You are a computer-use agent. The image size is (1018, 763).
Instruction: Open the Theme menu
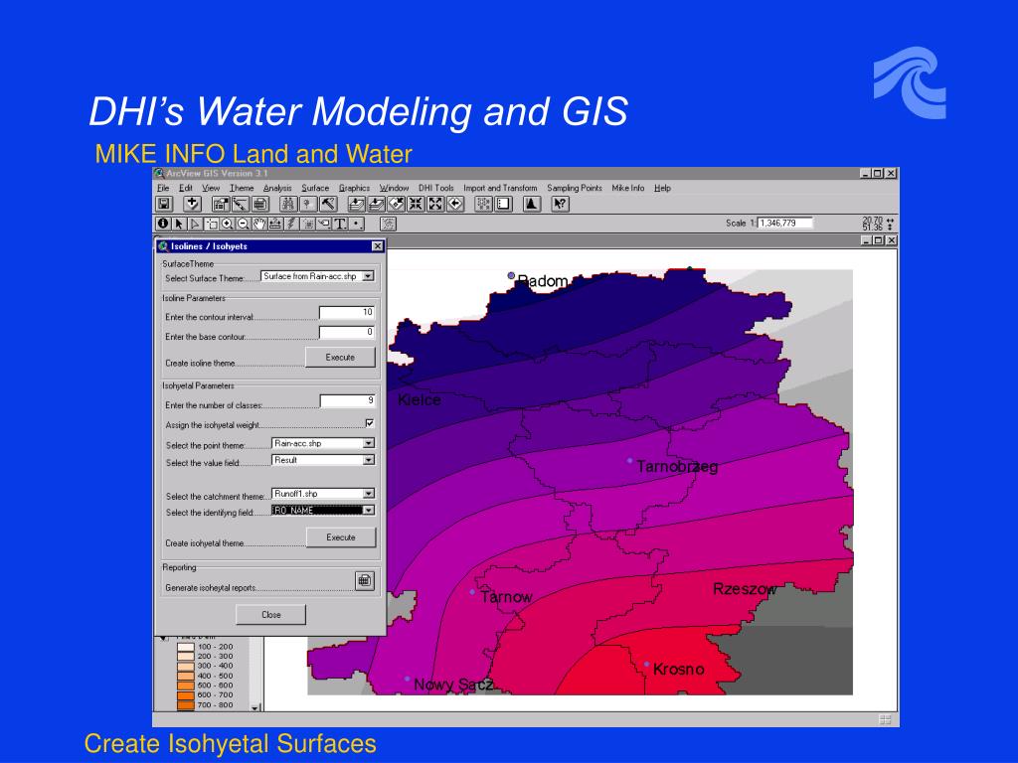(x=242, y=188)
